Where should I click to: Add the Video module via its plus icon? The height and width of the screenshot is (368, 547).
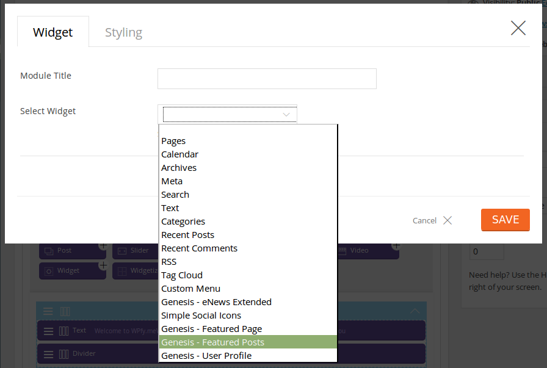(396, 246)
